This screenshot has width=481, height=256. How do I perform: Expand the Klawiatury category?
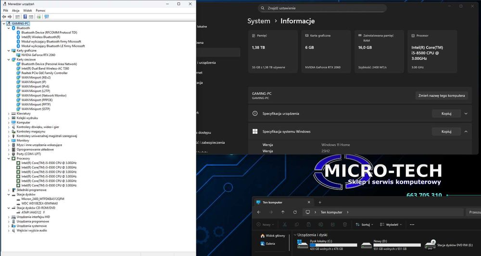coord(9,114)
